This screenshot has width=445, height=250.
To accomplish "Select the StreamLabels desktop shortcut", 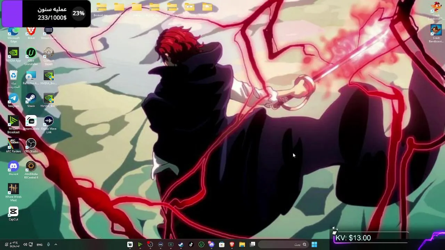I will pyautogui.click(x=31, y=123).
